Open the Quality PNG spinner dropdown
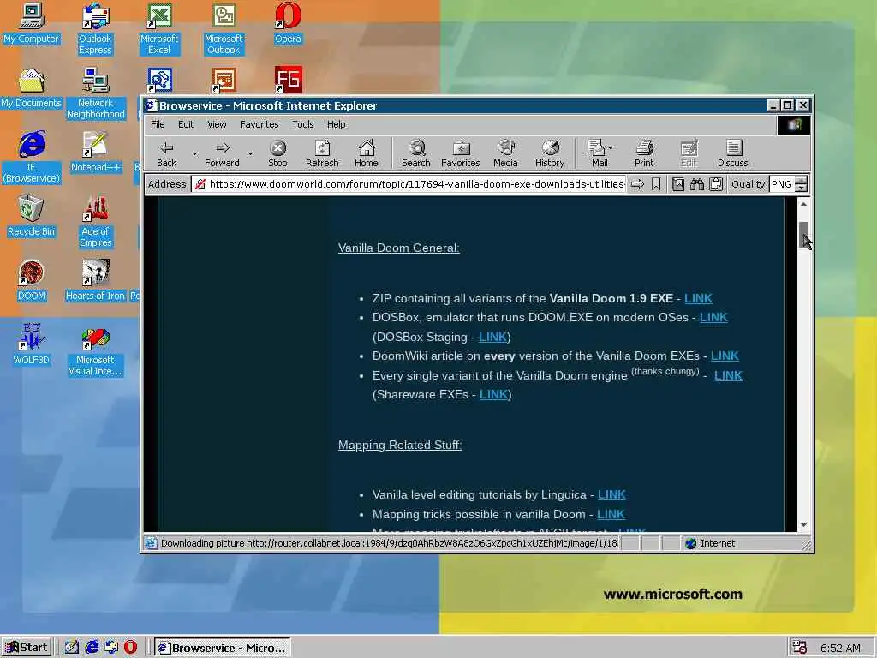The width and height of the screenshot is (877, 658). tap(802, 184)
